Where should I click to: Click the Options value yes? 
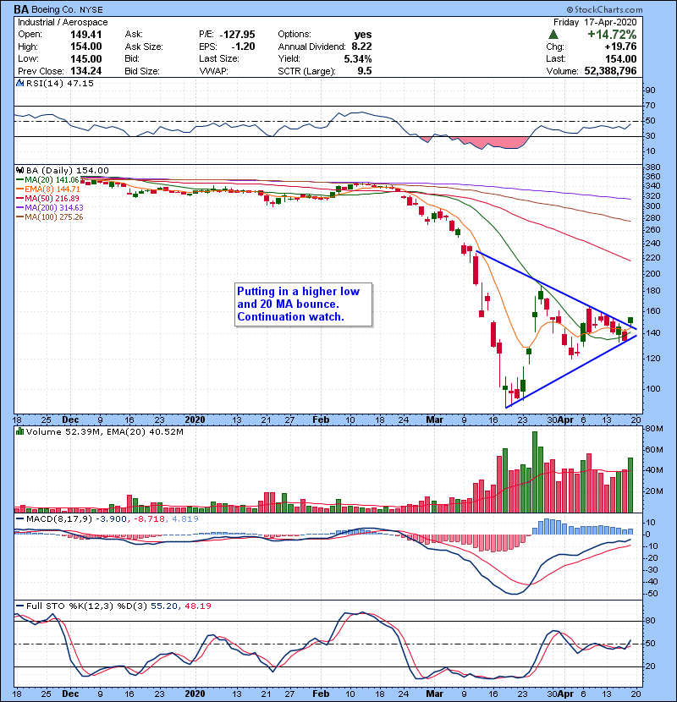coord(363,35)
